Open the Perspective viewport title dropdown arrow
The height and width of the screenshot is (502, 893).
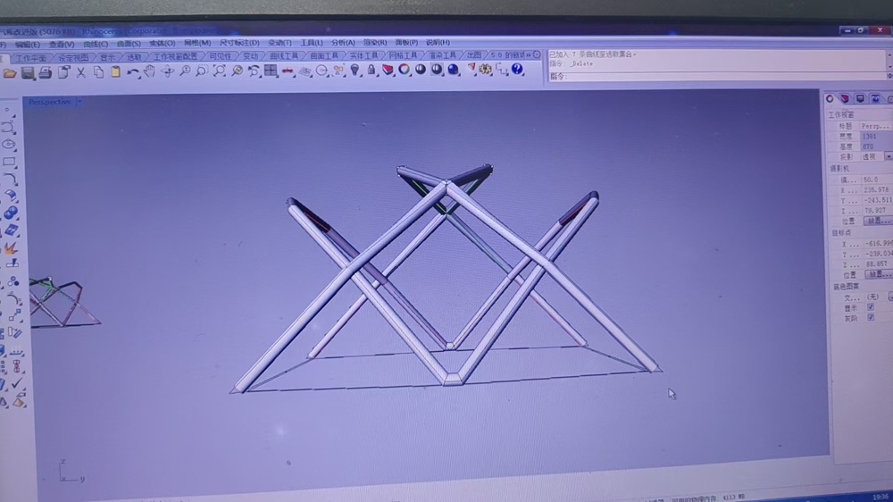pos(79,102)
